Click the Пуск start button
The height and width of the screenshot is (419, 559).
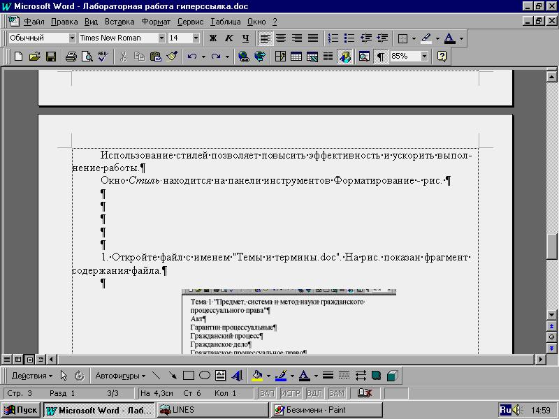[x=21, y=410]
